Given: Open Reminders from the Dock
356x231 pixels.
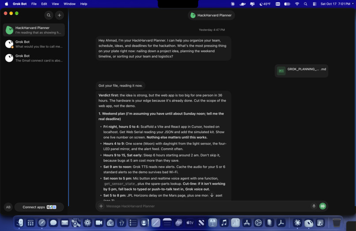Looking at the screenshot, I should tap(133, 223).
